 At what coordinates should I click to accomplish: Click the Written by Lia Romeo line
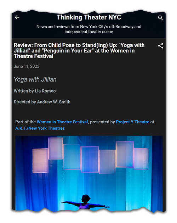point(35,91)
